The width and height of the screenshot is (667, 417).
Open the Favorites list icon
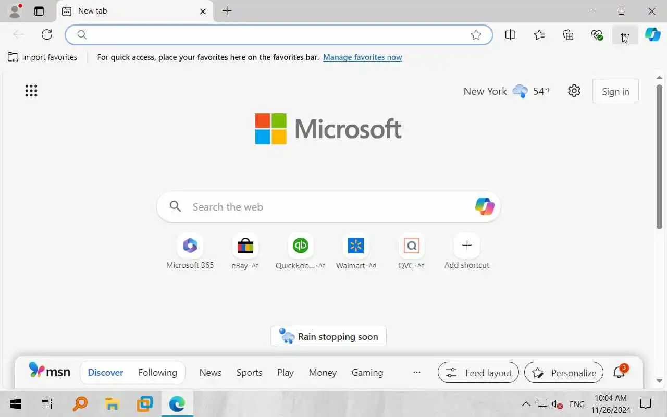click(539, 35)
